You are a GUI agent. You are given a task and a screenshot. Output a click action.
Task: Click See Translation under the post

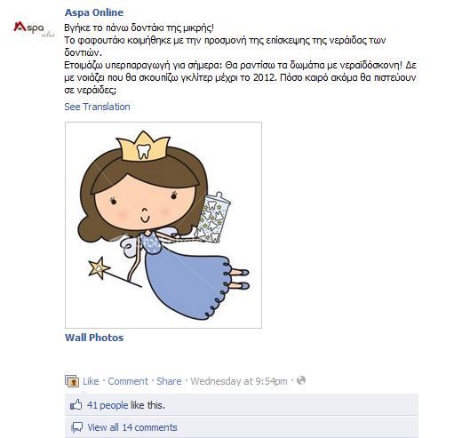[97, 107]
